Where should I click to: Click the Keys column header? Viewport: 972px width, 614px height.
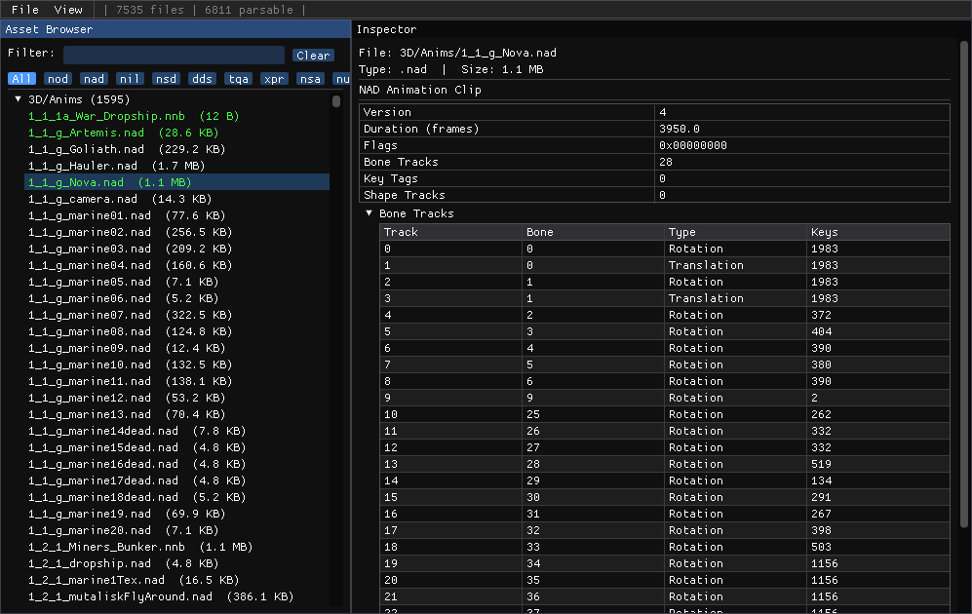click(x=878, y=232)
